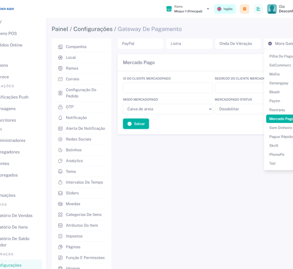Screen dimensions: 293x269
Task: Go to Configurações breadcrumb link
Action: 93,29
